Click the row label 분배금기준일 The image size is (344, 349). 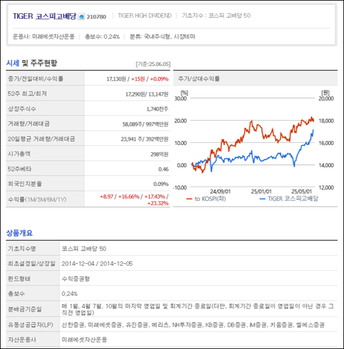pos(25,309)
